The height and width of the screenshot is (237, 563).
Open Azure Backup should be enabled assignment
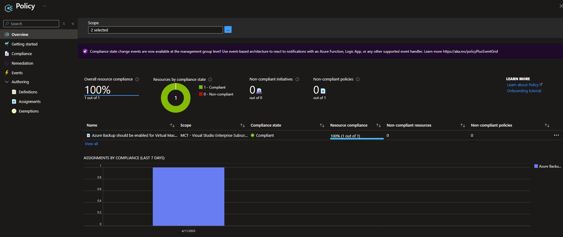pos(134,135)
